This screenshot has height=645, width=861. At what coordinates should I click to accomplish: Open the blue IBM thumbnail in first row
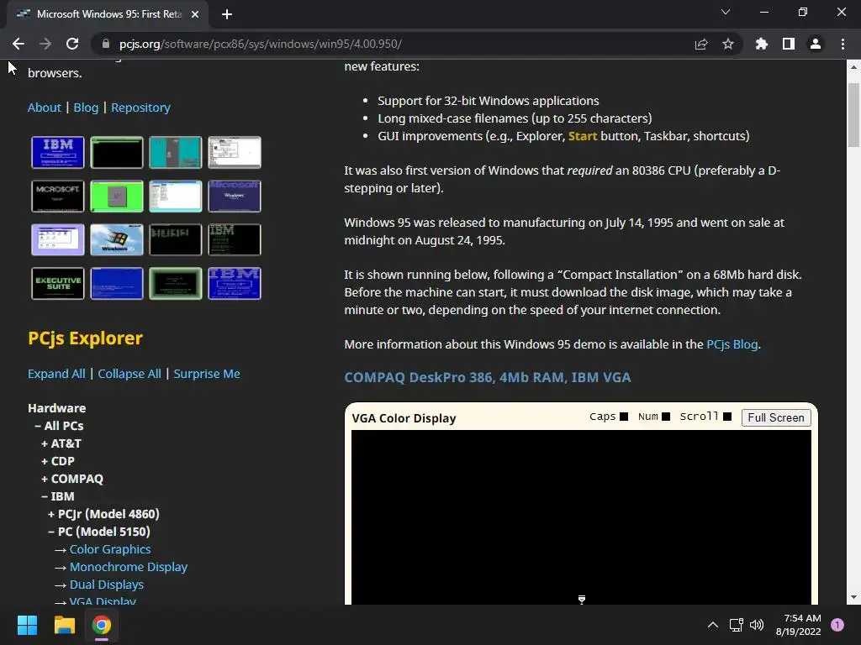tap(58, 152)
